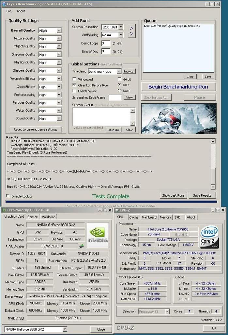Click the queue Clear button

pos(190,77)
